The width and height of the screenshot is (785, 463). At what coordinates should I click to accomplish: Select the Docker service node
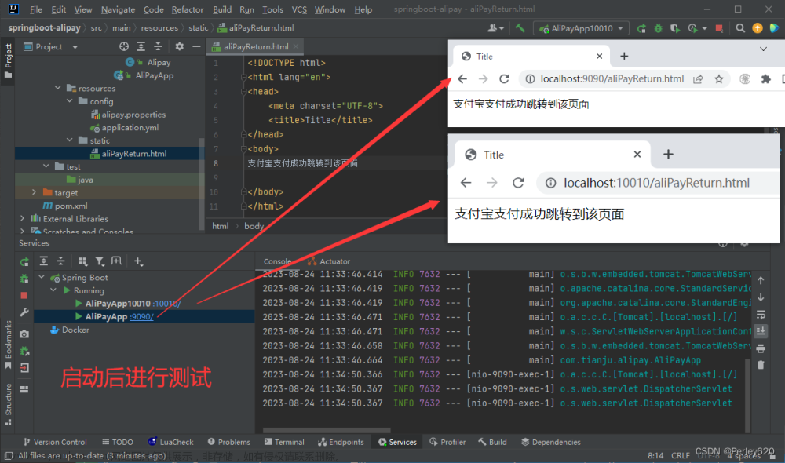click(70, 330)
